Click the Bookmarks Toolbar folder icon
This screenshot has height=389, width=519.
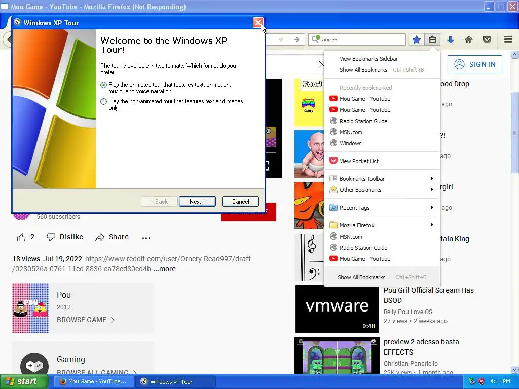point(333,179)
